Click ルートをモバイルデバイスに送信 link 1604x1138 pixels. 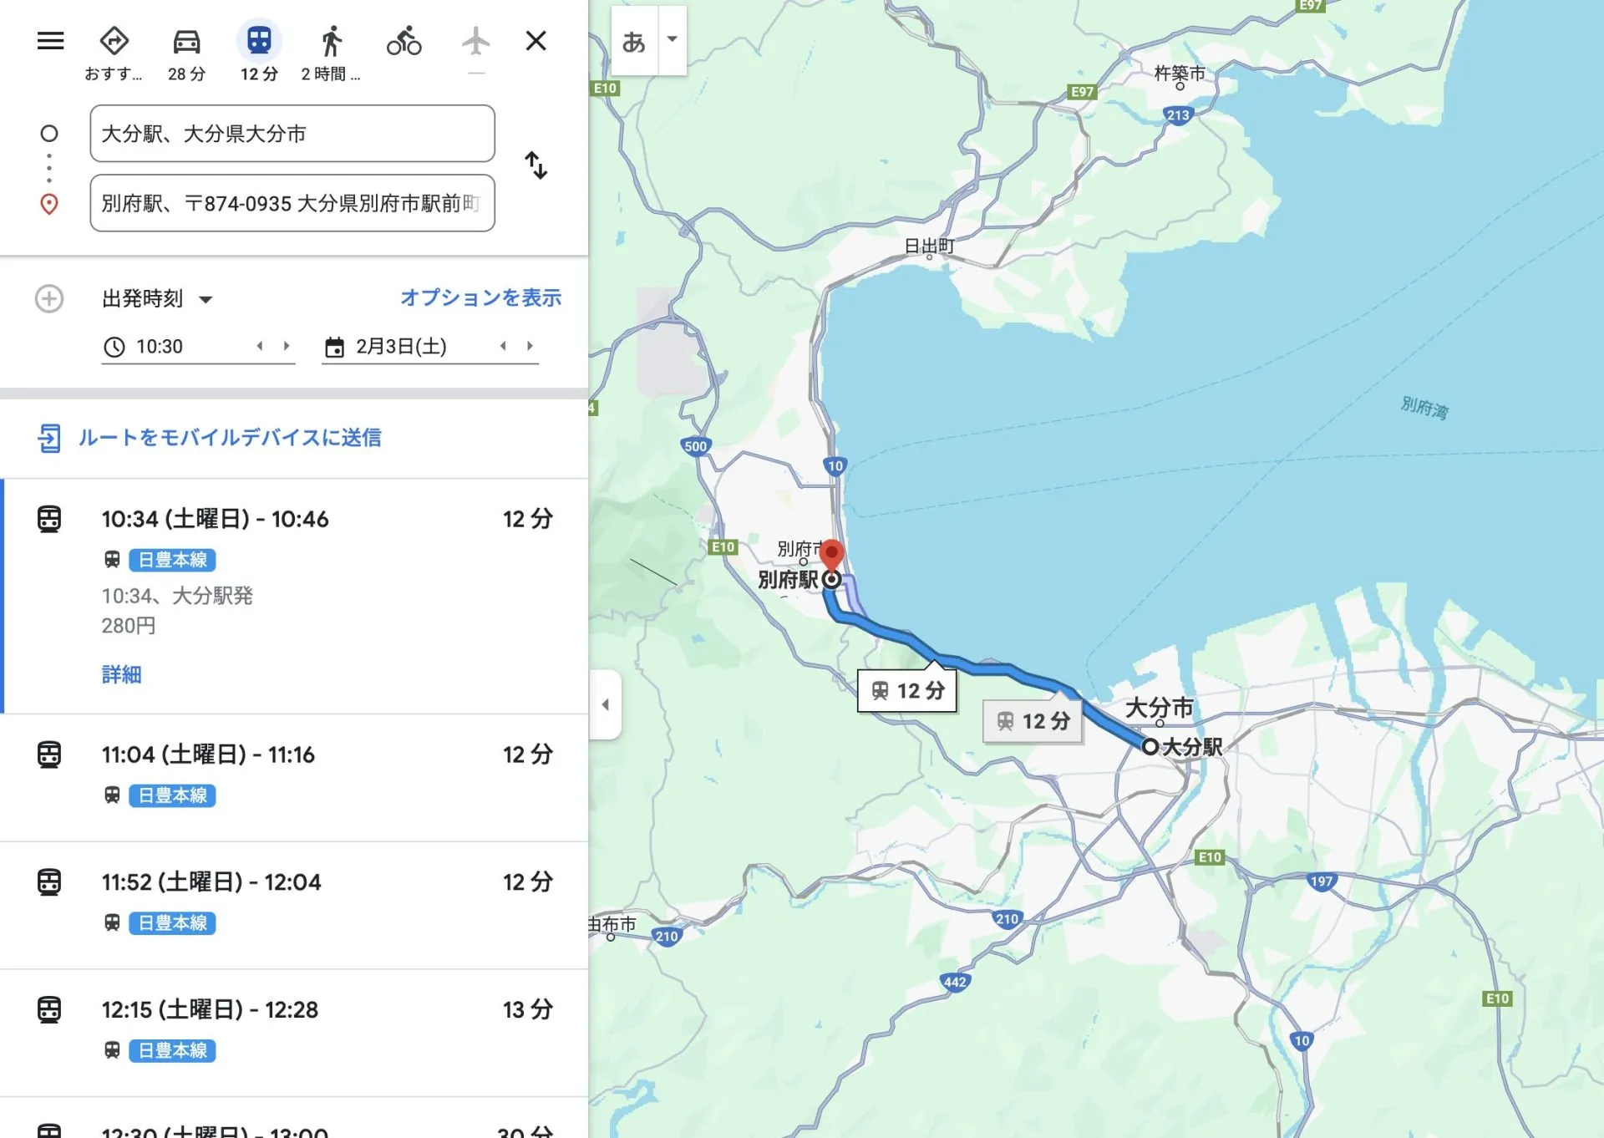229,438
